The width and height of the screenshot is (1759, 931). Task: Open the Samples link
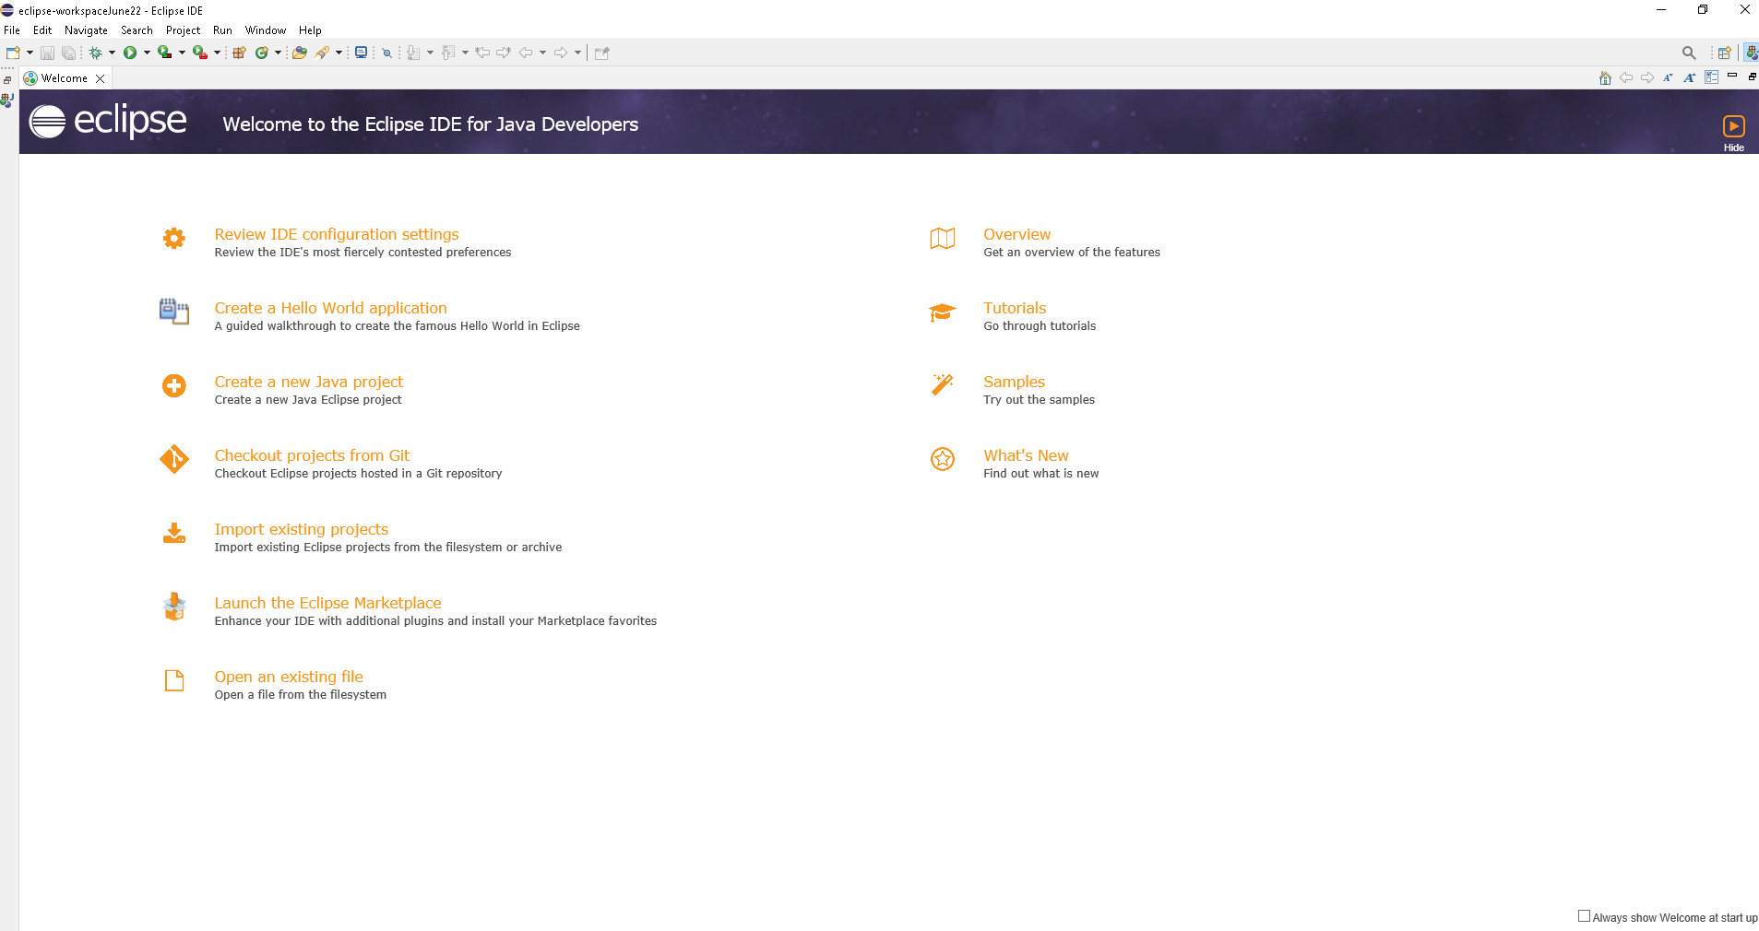tap(1014, 382)
